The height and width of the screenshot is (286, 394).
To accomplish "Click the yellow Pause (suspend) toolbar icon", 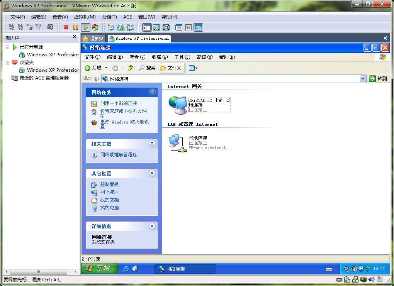I will 76,27.
